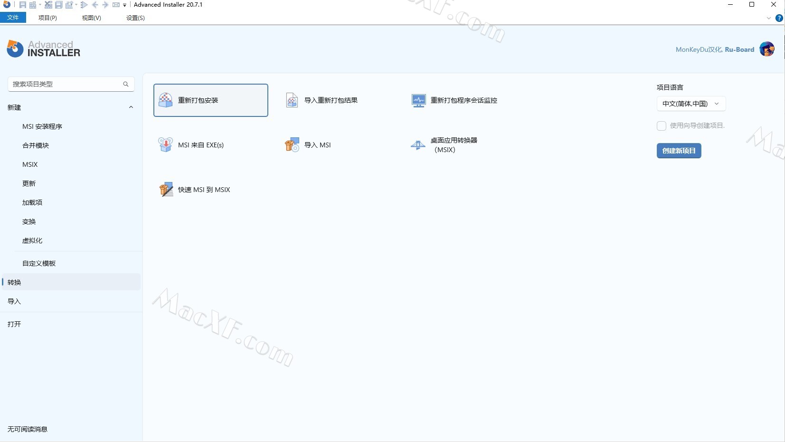Click the blue Help question mark icon
Image resolution: width=785 pixels, height=442 pixels.
tap(779, 18)
